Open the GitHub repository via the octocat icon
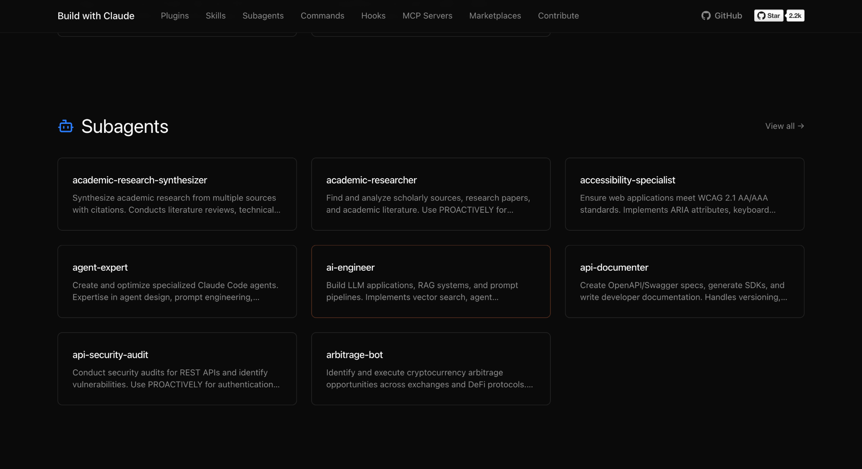This screenshot has height=469, width=862. (x=706, y=15)
